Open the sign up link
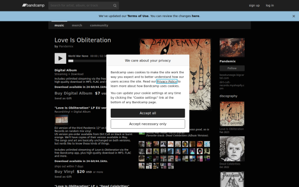This screenshot has height=187, width=299. pyautogui.click(x=254, y=5)
